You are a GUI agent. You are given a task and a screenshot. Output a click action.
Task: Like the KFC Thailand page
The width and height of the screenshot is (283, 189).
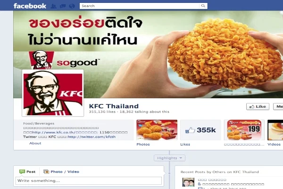point(258,106)
